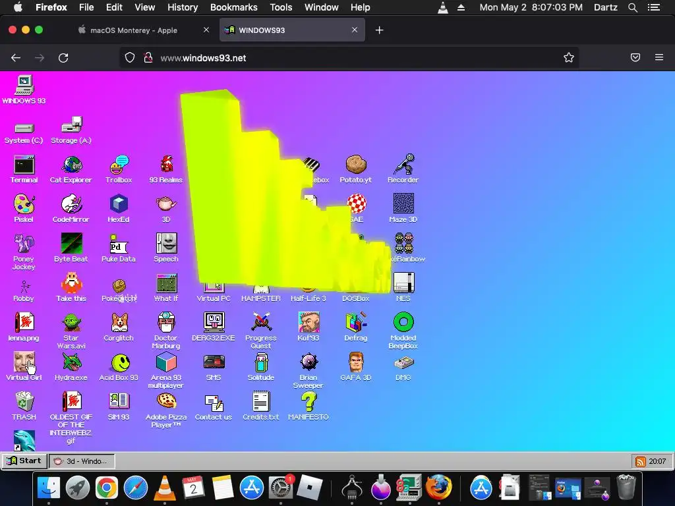Click the RSS feed tray icon
The height and width of the screenshot is (506, 675).
click(x=640, y=461)
